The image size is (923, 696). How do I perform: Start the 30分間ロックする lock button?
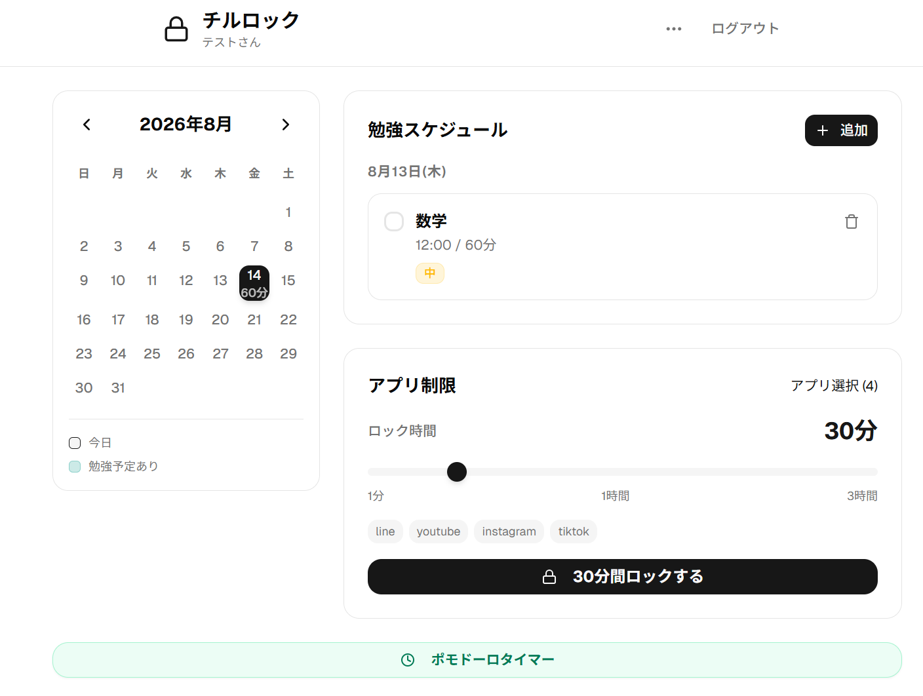tap(623, 577)
